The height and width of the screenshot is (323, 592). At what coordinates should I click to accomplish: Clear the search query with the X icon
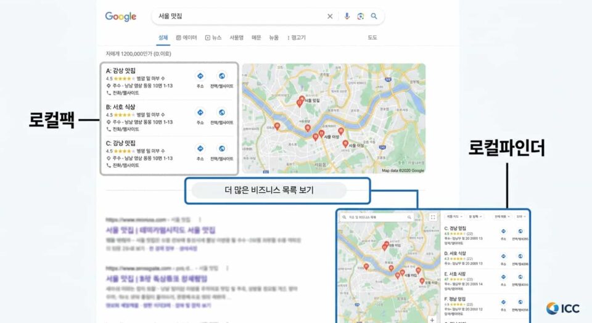(329, 16)
